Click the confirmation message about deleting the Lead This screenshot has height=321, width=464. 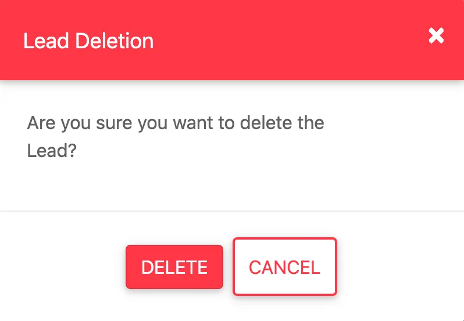176,137
